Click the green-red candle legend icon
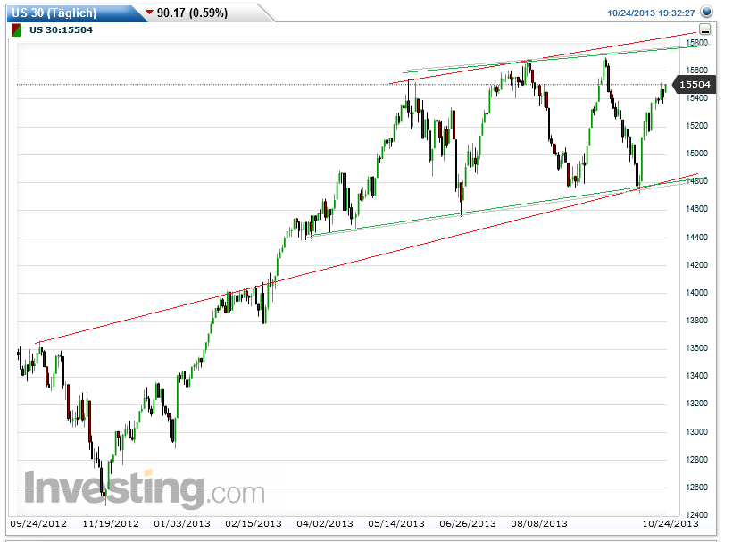This screenshot has width=741, height=542. coord(14,29)
